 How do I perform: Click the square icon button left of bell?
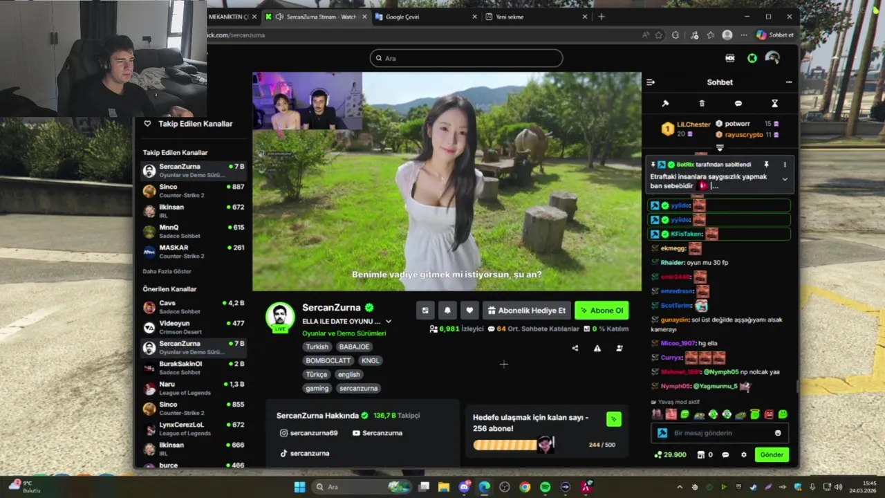(x=425, y=311)
